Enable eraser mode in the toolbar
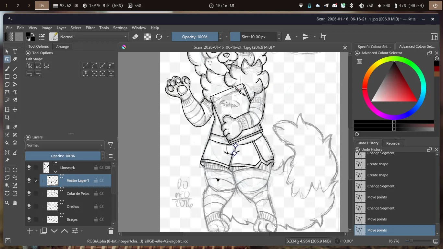443x249 pixels. pos(136,37)
